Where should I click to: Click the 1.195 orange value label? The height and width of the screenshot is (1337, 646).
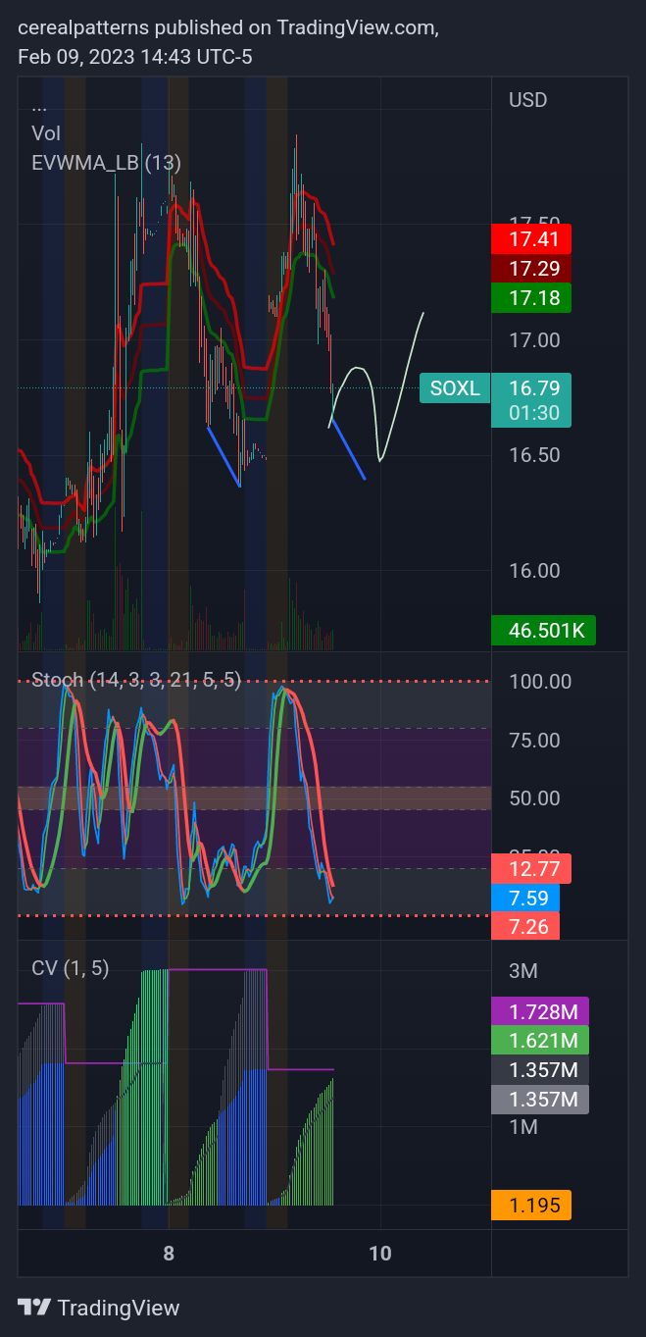[531, 1206]
